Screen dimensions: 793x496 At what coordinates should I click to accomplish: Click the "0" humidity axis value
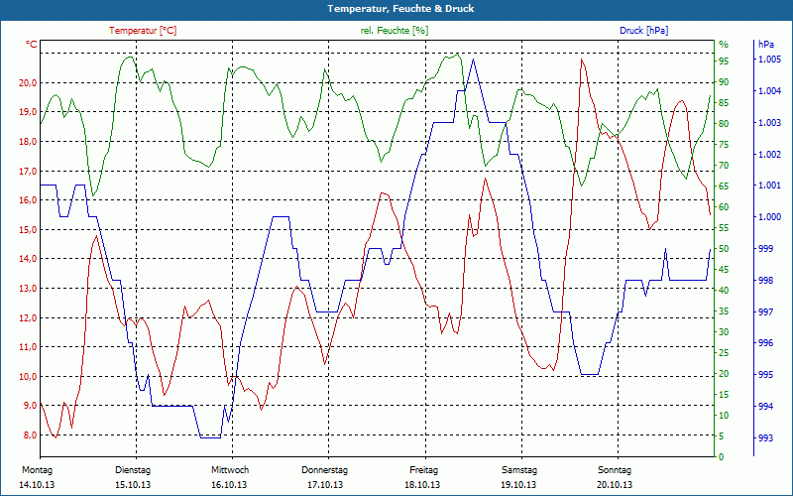(x=722, y=456)
